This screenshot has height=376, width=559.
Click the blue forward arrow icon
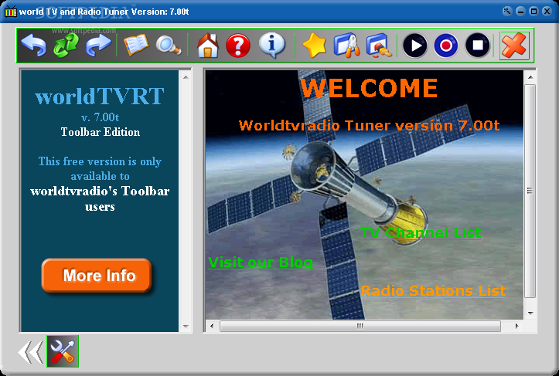[x=98, y=46]
